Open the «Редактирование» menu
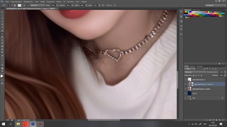The width and height of the screenshot is (227, 127). pyautogui.click(x=16, y=1)
